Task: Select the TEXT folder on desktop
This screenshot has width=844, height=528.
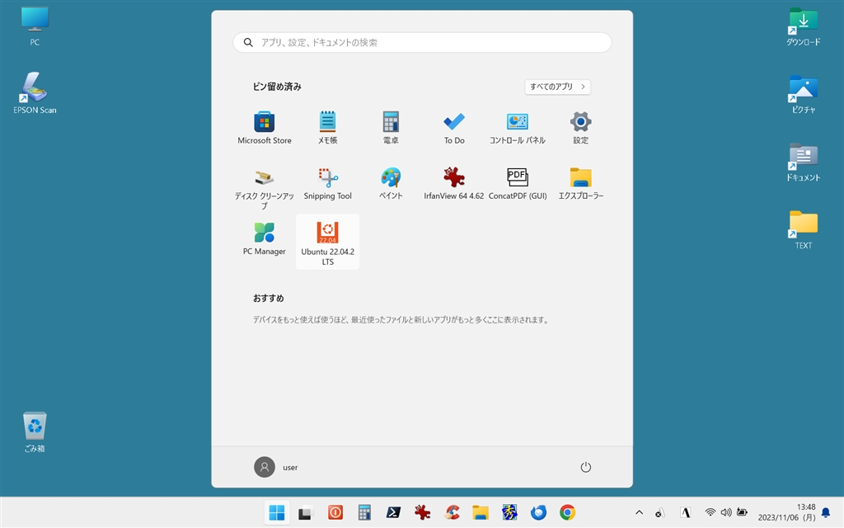Action: point(803,229)
